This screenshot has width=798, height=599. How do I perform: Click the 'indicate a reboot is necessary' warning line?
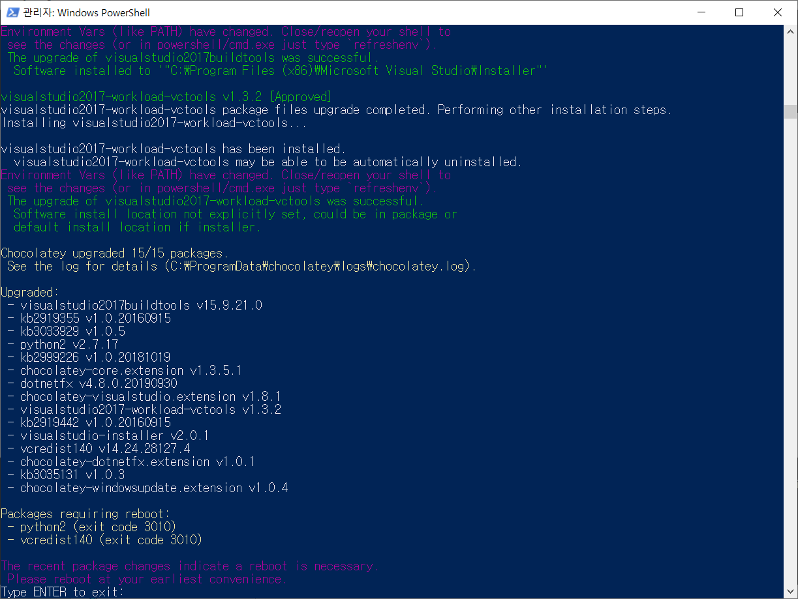pos(190,566)
